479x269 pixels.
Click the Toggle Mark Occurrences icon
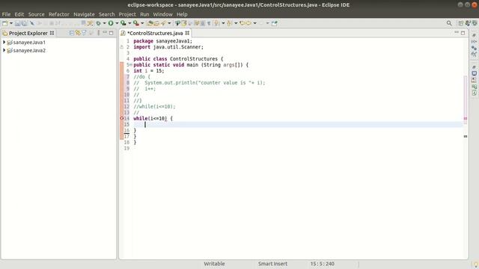pos(183,23)
